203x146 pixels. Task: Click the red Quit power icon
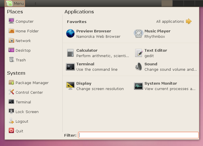pyautogui.click(x=11, y=130)
